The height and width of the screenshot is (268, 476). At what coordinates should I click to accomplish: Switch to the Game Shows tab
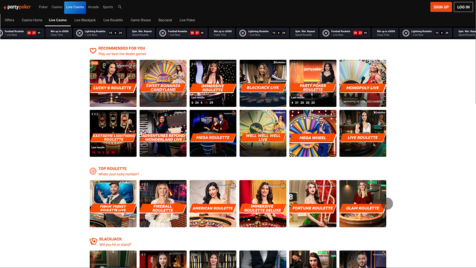click(140, 20)
